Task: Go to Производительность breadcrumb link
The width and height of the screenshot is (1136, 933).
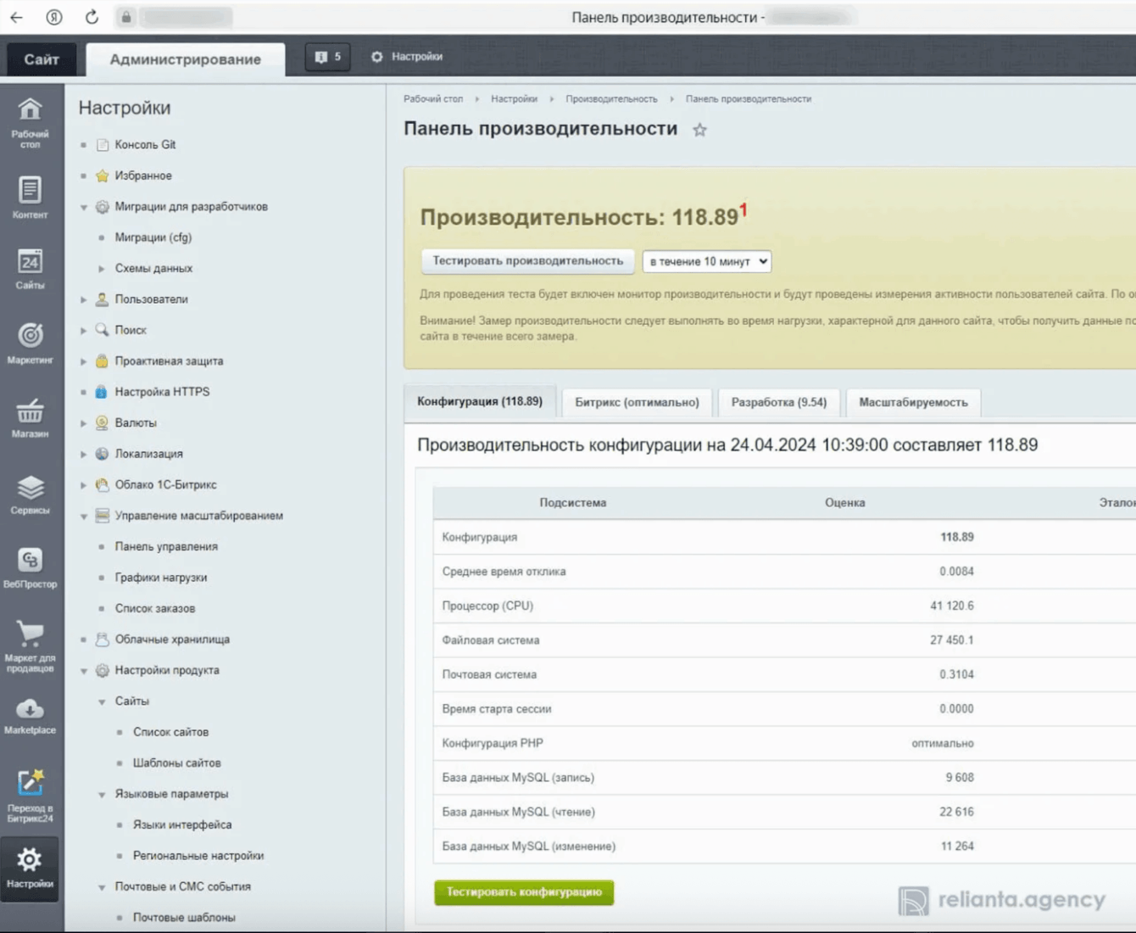Action: [611, 99]
